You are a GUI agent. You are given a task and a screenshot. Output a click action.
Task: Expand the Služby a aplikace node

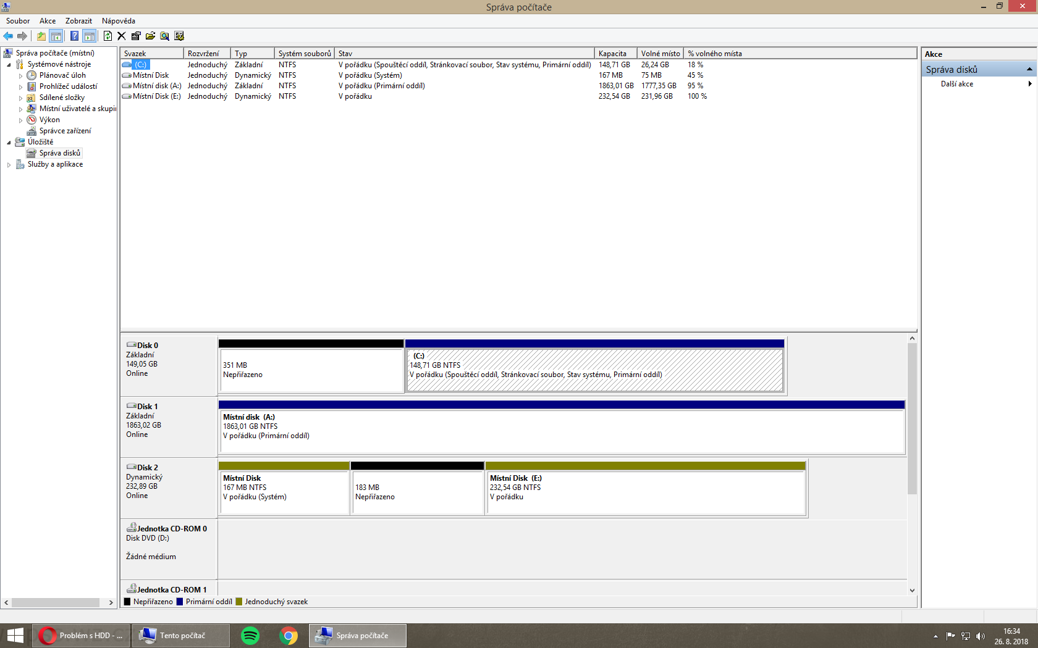tap(9, 165)
